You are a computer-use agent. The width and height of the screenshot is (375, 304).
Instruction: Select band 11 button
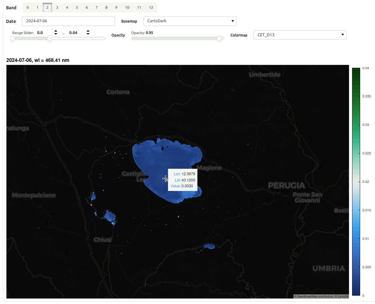pyautogui.click(x=139, y=7)
